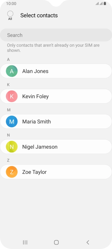The image size is (112, 249).
Task: Go to home screen via navigation bar
Action: click(x=56, y=242)
